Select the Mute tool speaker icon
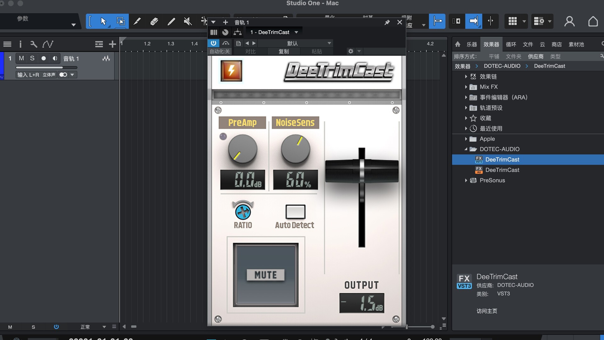This screenshot has height=340, width=604. tap(188, 21)
